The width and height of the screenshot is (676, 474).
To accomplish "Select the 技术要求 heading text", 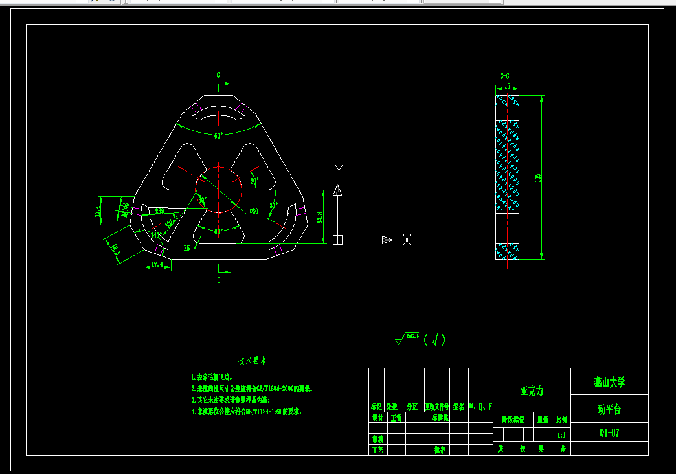I will click(253, 361).
